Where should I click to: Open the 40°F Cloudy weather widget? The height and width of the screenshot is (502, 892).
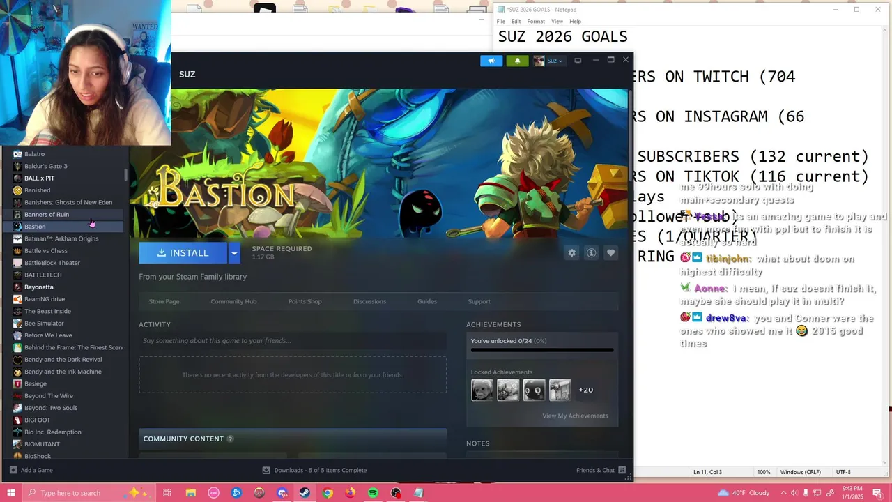click(x=742, y=493)
